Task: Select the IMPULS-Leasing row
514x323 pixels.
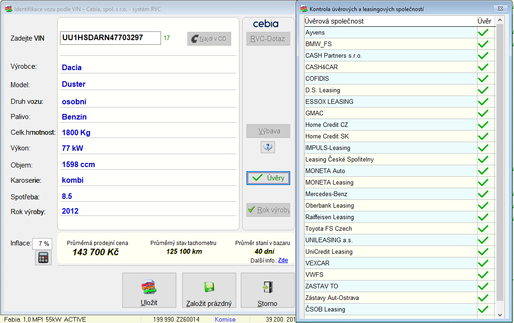Action: 399,148
